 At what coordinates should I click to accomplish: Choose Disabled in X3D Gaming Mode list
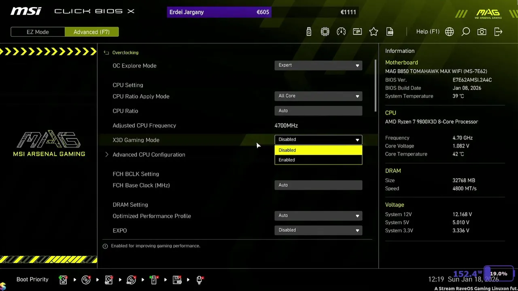(x=318, y=150)
